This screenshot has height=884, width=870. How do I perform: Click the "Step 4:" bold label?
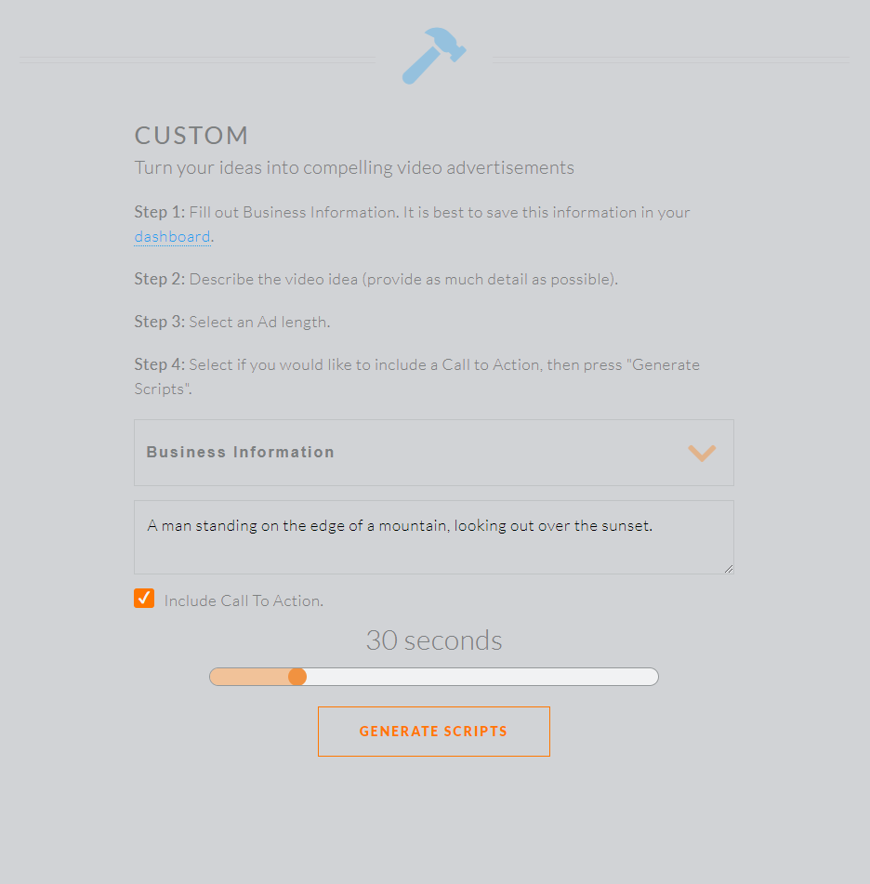(x=160, y=364)
